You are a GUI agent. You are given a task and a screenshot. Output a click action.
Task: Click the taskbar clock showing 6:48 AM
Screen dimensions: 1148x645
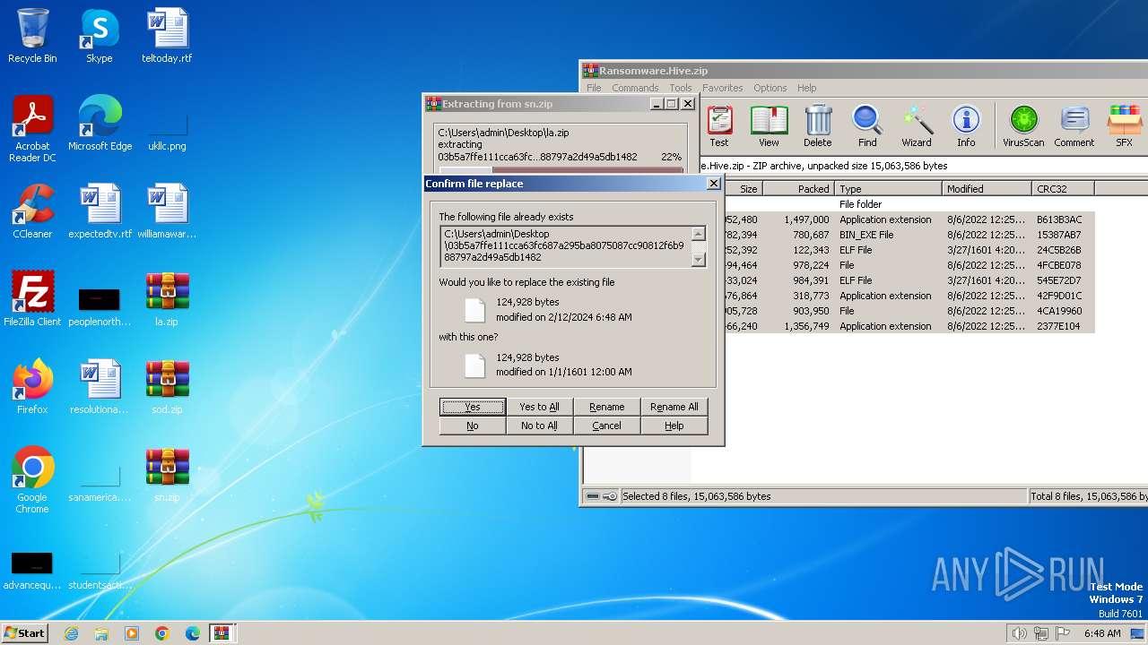[1102, 633]
